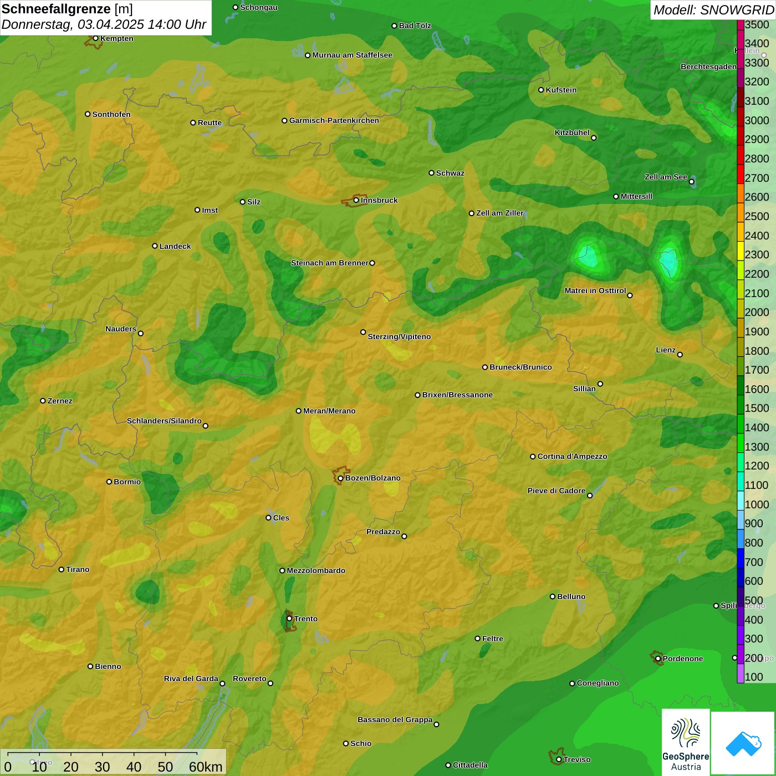Click the Bruneck/Brunico label
This screenshot has height=776, width=776.
click(x=520, y=367)
